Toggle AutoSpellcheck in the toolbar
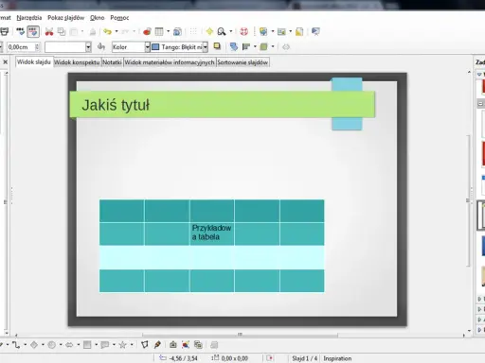The height and width of the screenshot is (363, 485). pos(33,31)
